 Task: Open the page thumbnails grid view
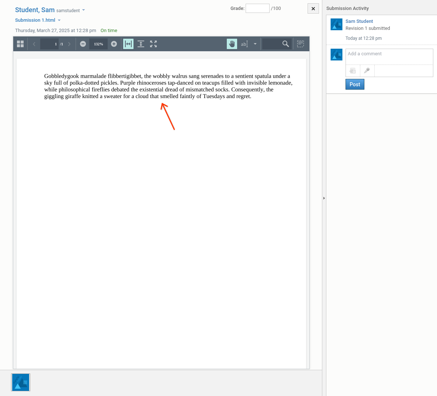point(20,44)
